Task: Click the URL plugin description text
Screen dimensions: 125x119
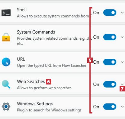Action: (x=52, y=65)
